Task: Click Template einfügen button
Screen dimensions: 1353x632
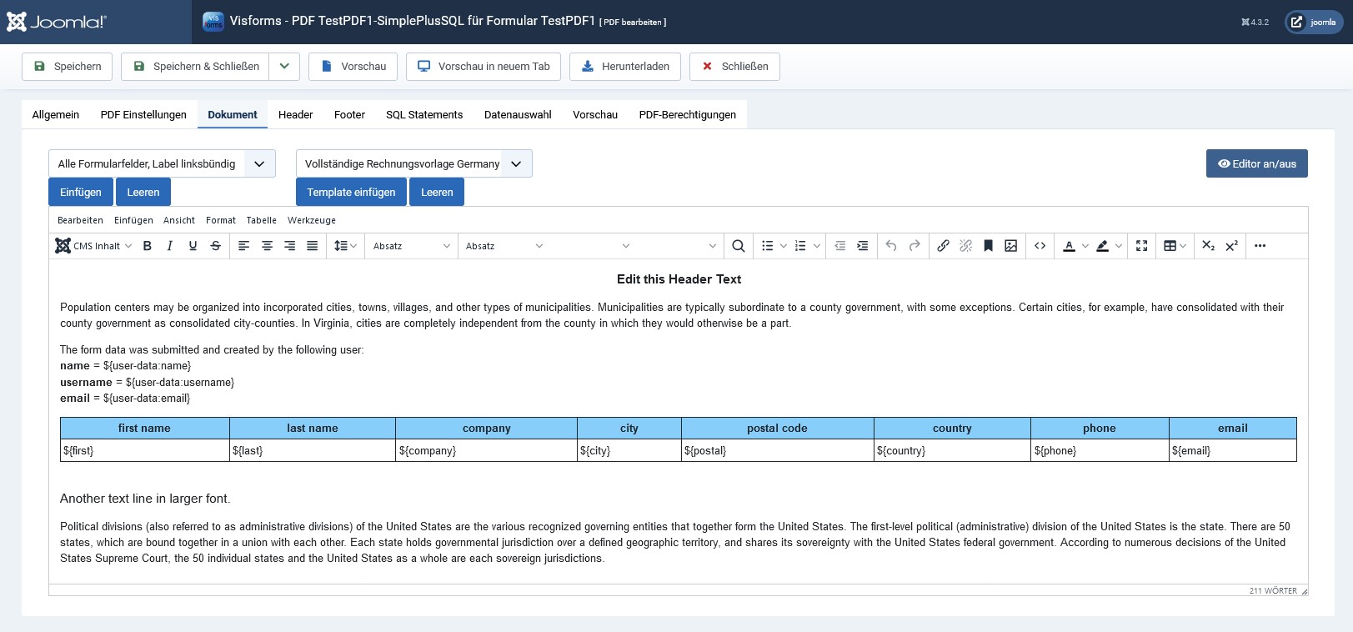Action: (x=351, y=192)
